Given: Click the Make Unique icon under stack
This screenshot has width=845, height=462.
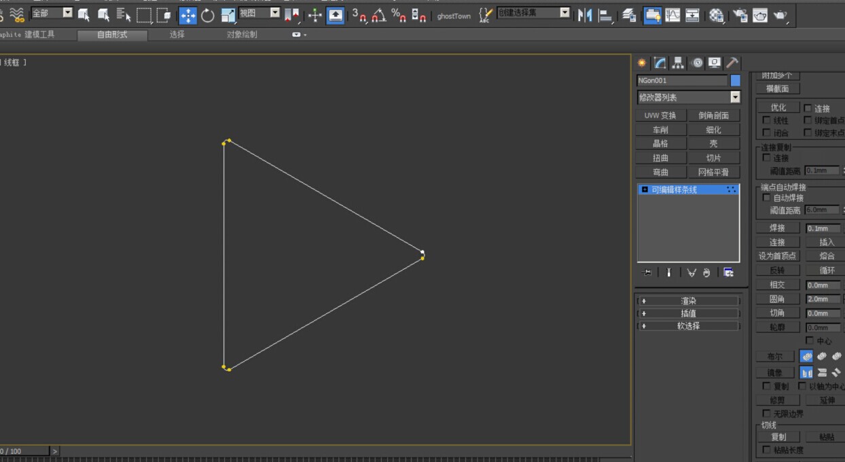Looking at the screenshot, I should coord(691,272).
